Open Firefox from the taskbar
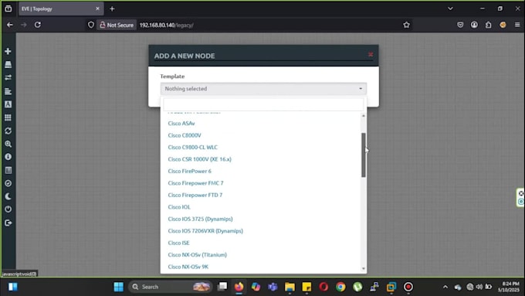Viewport: 525px width, 296px height. click(x=239, y=287)
